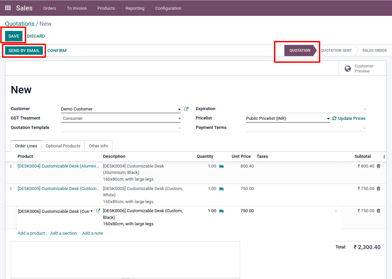The width and height of the screenshot is (392, 279).
Task: Click the Confirm button
Action: pos(57,51)
